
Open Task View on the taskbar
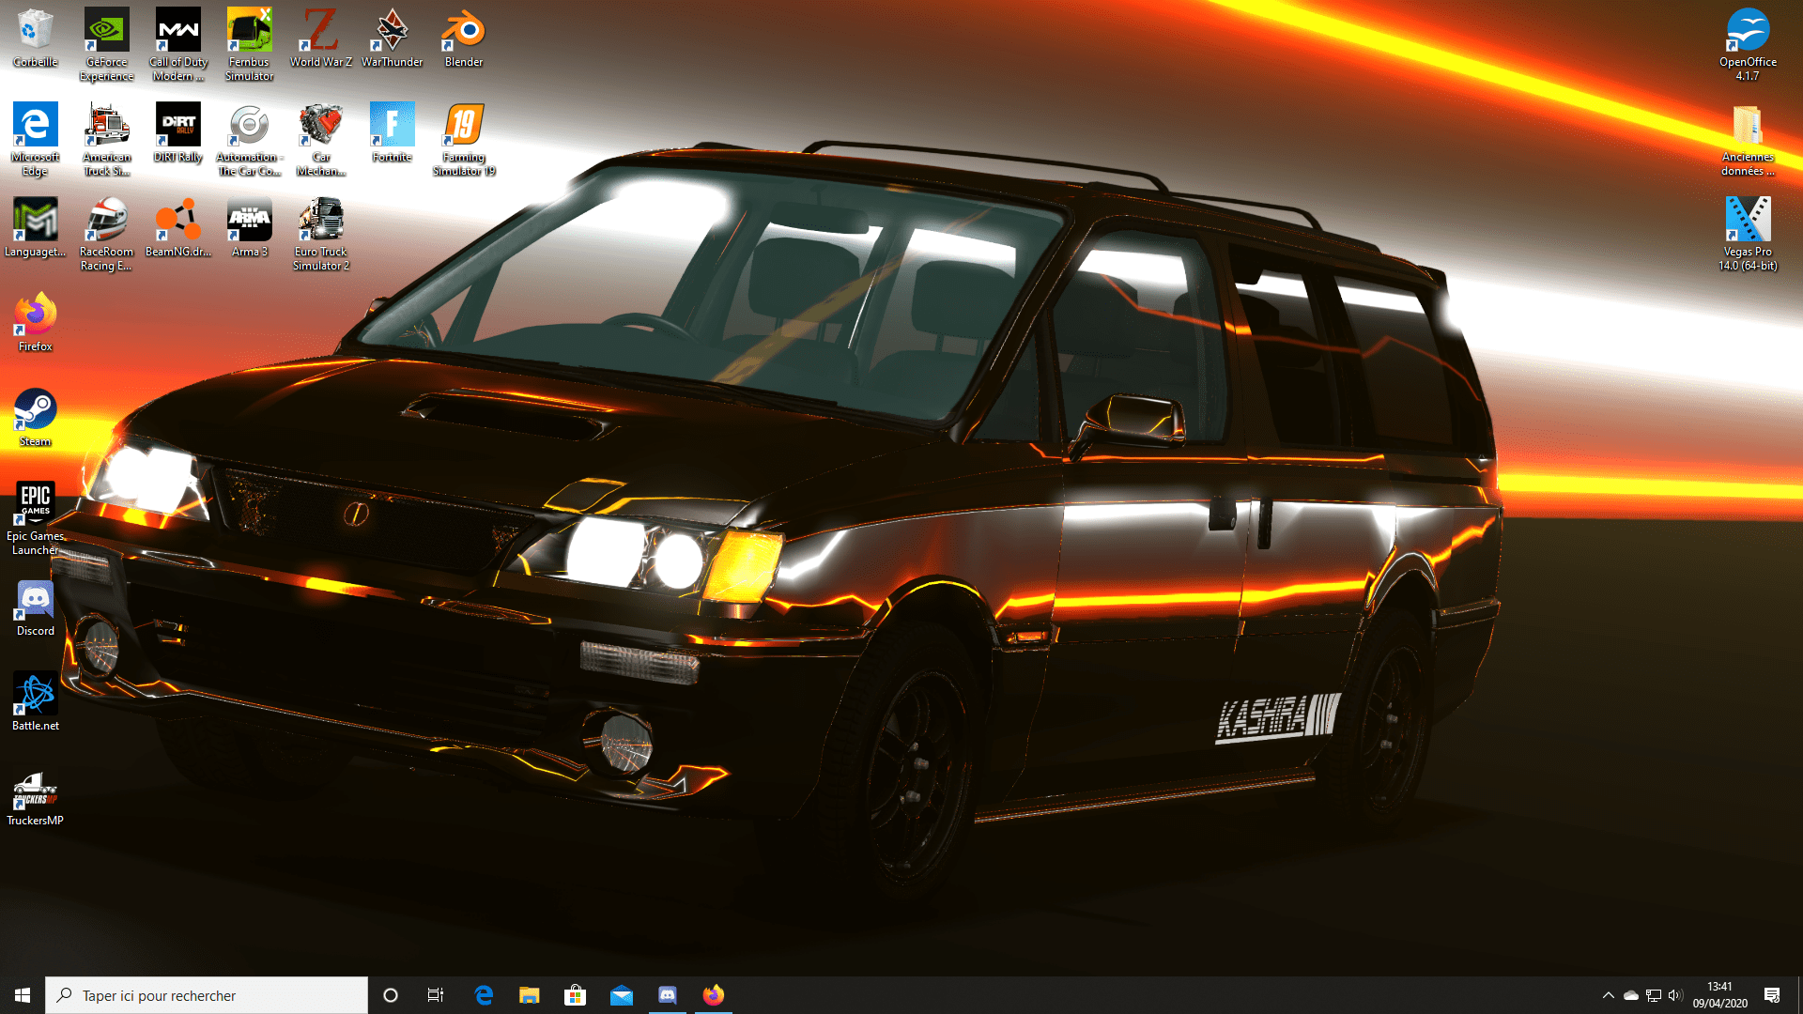click(435, 994)
